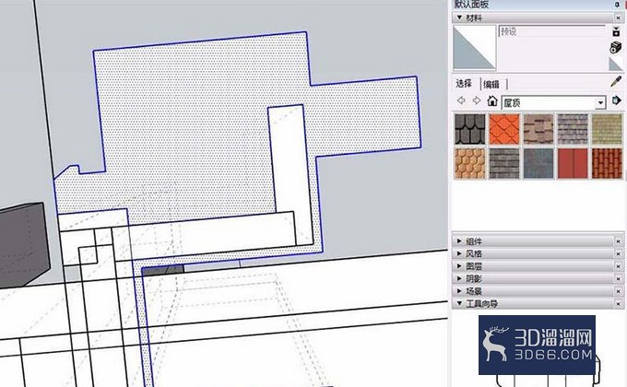Viewport: 627px width, 387px height.
Task: Pick the dark gray scalloped shingle material
Action: click(470, 129)
